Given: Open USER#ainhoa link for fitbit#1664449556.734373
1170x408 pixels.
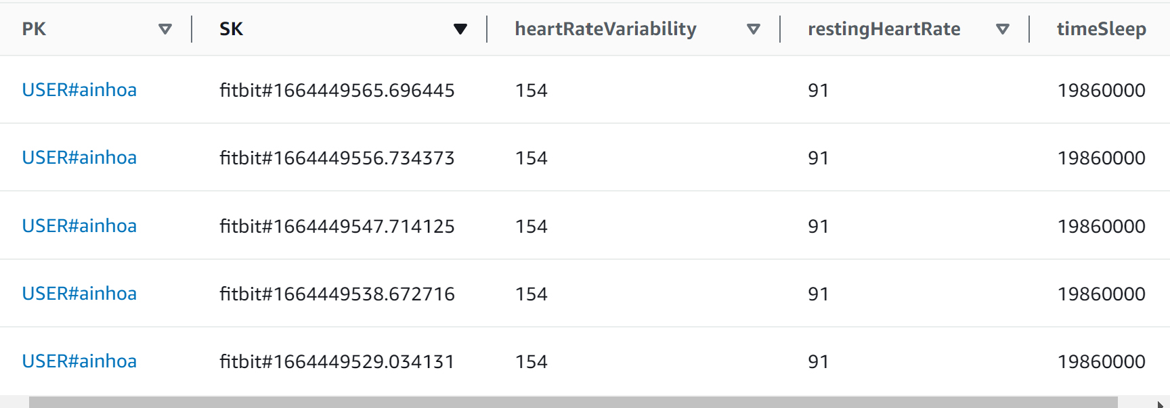Looking at the screenshot, I should [79, 158].
